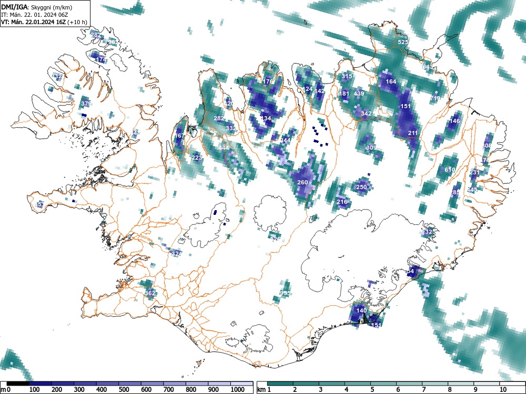This screenshot has width=526, height=394.
Task: Click the visibility value 955 on the map
Action: point(285,293)
